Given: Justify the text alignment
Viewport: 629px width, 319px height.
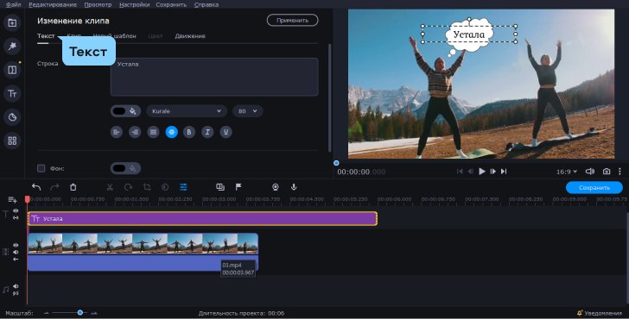Looking at the screenshot, I should 153,132.
